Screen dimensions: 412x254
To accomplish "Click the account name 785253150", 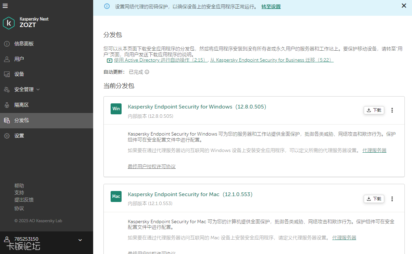I will (x=26, y=239).
